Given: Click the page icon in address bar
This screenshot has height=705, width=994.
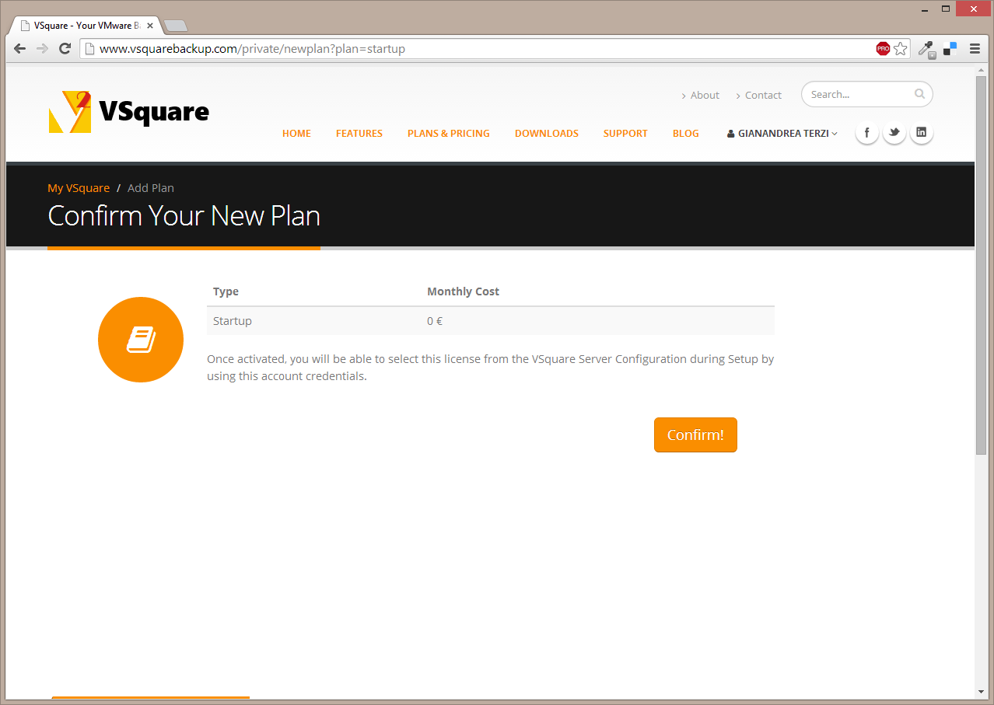Looking at the screenshot, I should tap(89, 49).
